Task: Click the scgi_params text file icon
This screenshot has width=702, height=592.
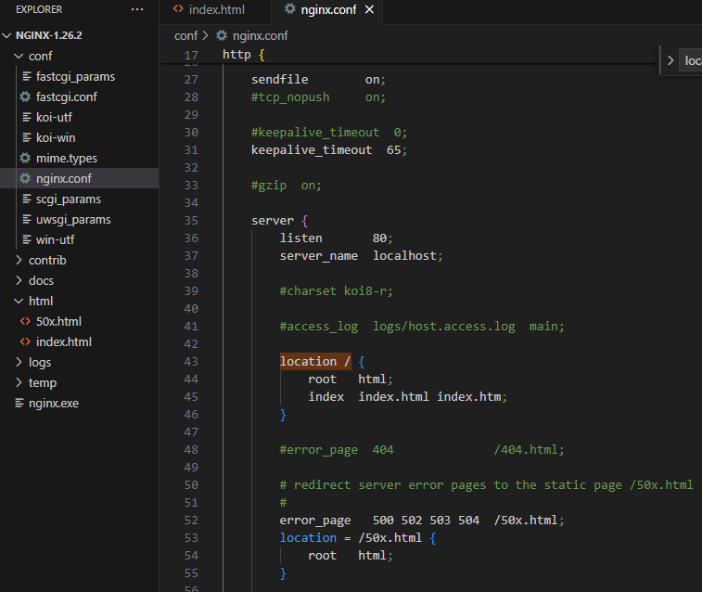Action: pyautogui.click(x=27, y=199)
